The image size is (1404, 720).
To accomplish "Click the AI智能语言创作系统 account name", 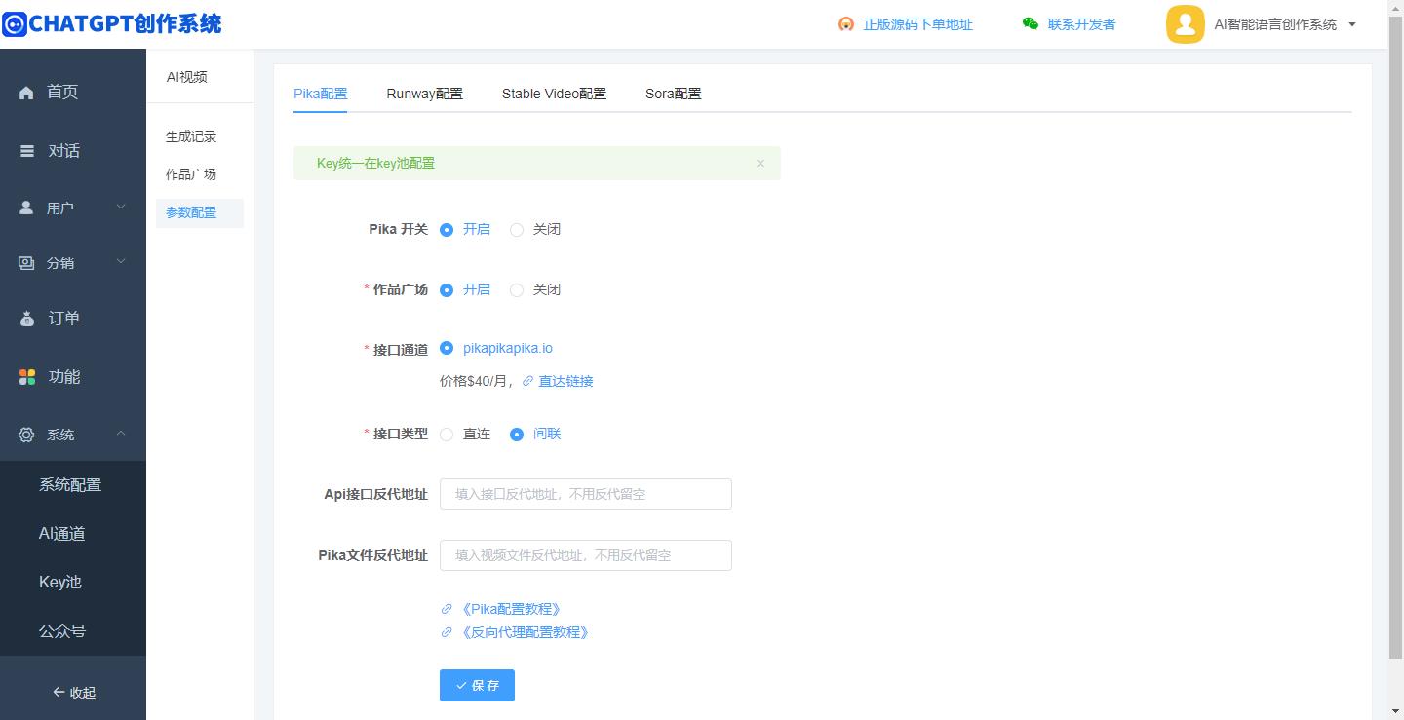I will click(1275, 25).
